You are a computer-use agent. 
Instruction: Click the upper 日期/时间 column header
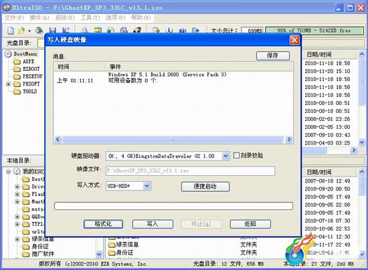click(330, 55)
